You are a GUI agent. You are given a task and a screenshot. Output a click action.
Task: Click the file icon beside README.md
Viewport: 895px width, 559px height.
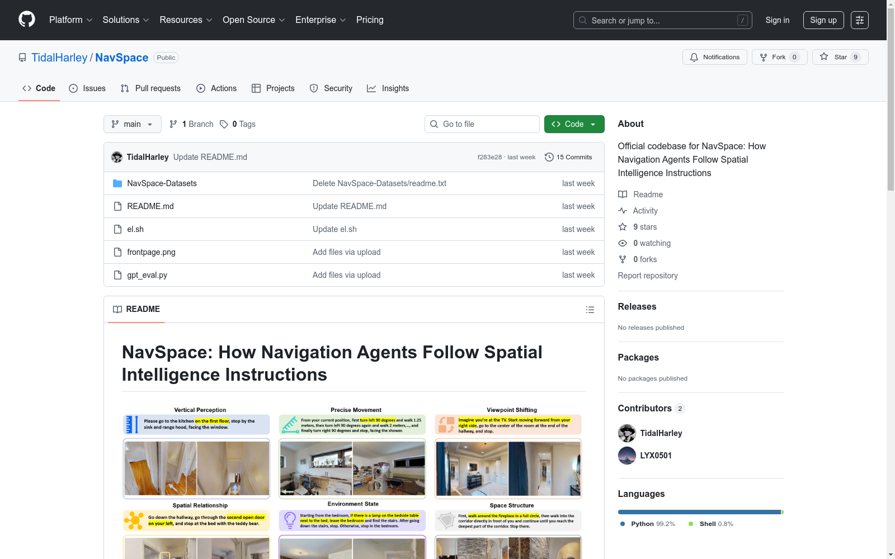click(117, 206)
